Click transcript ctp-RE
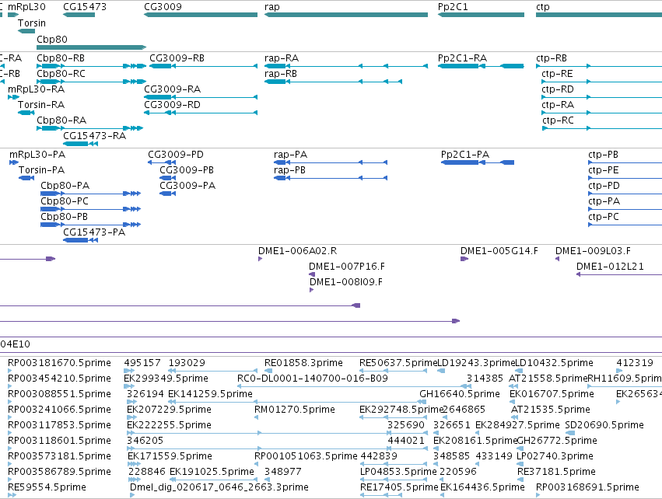This screenshot has height=499, width=662. 601,82
